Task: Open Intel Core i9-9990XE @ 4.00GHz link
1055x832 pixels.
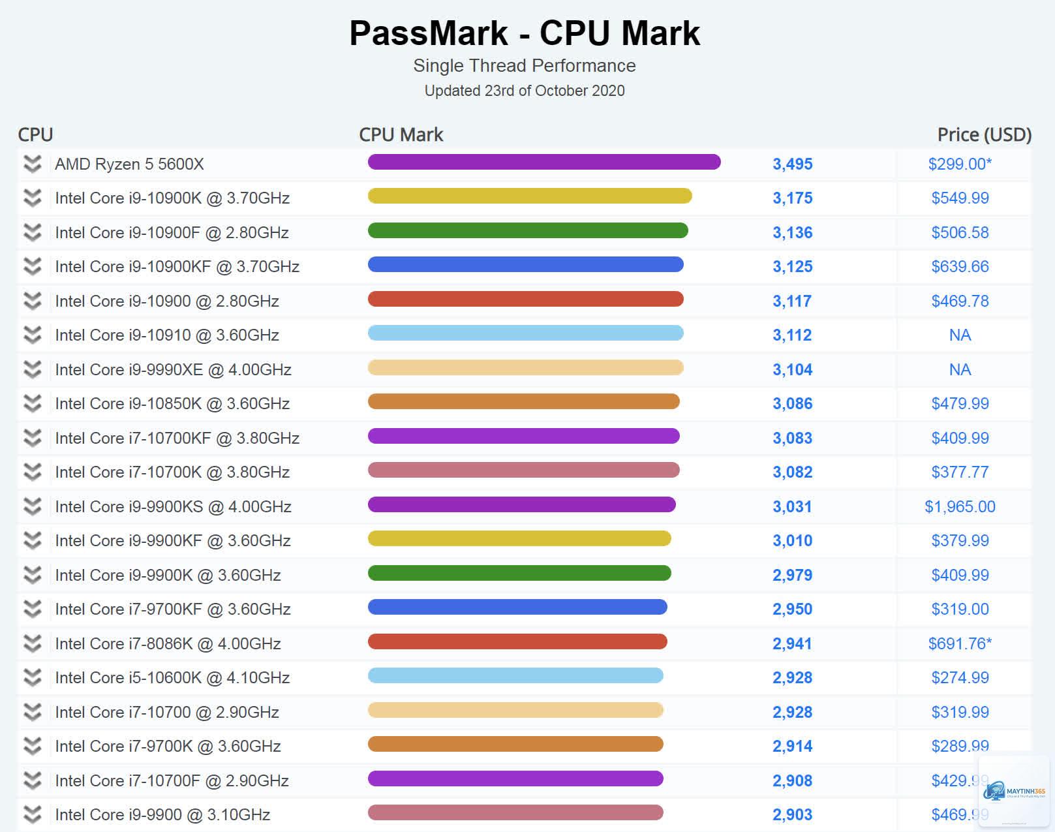Action: (x=173, y=369)
